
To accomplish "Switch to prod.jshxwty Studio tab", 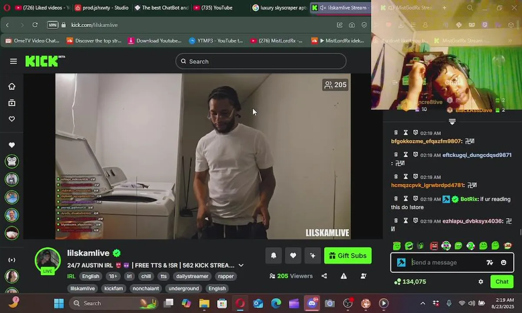I will click(x=102, y=8).
